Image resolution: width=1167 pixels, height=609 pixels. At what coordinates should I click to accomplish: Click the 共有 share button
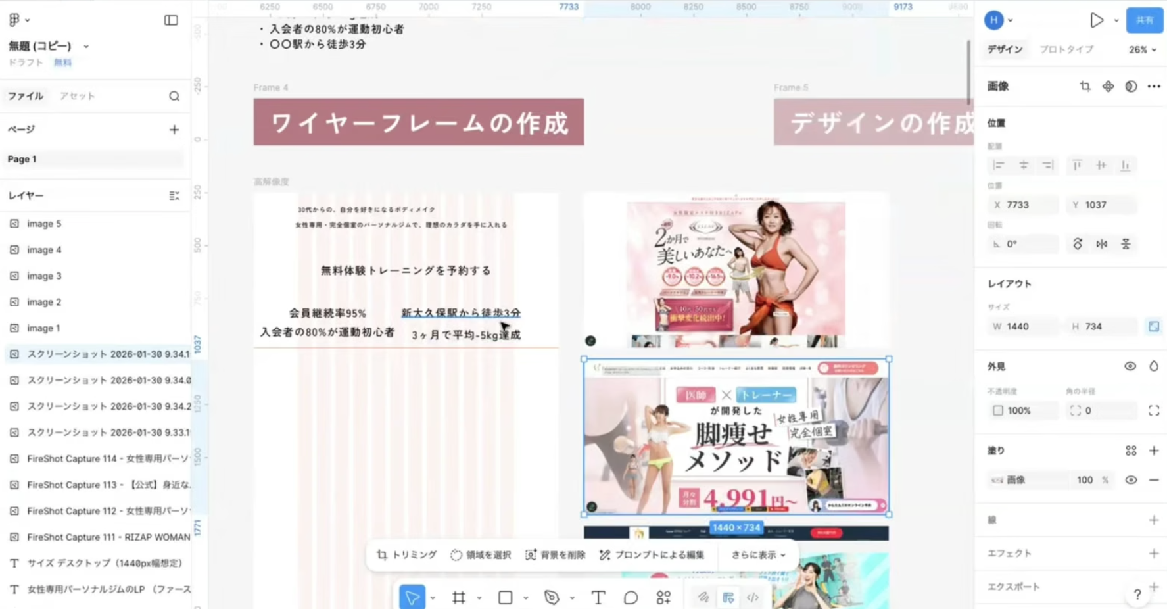point(1144,20)
